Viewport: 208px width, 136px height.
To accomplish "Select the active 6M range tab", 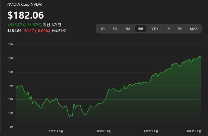I will 141,29.
